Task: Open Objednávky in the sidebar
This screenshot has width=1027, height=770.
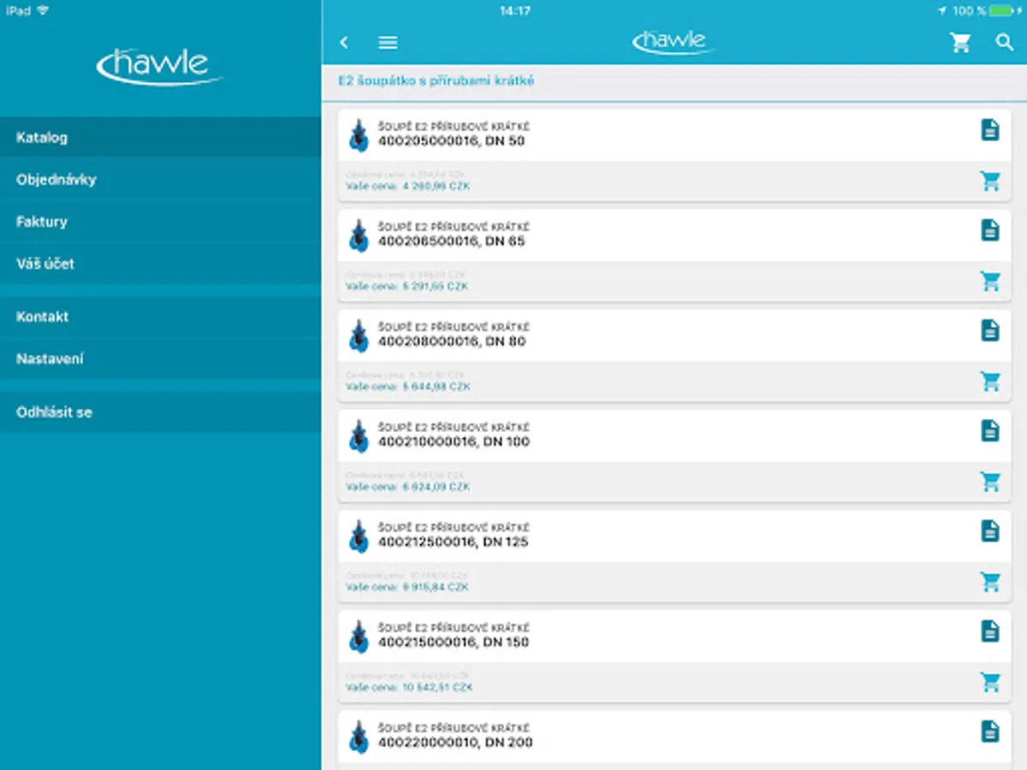Action: pyautogui.click(x=161, y=180)
